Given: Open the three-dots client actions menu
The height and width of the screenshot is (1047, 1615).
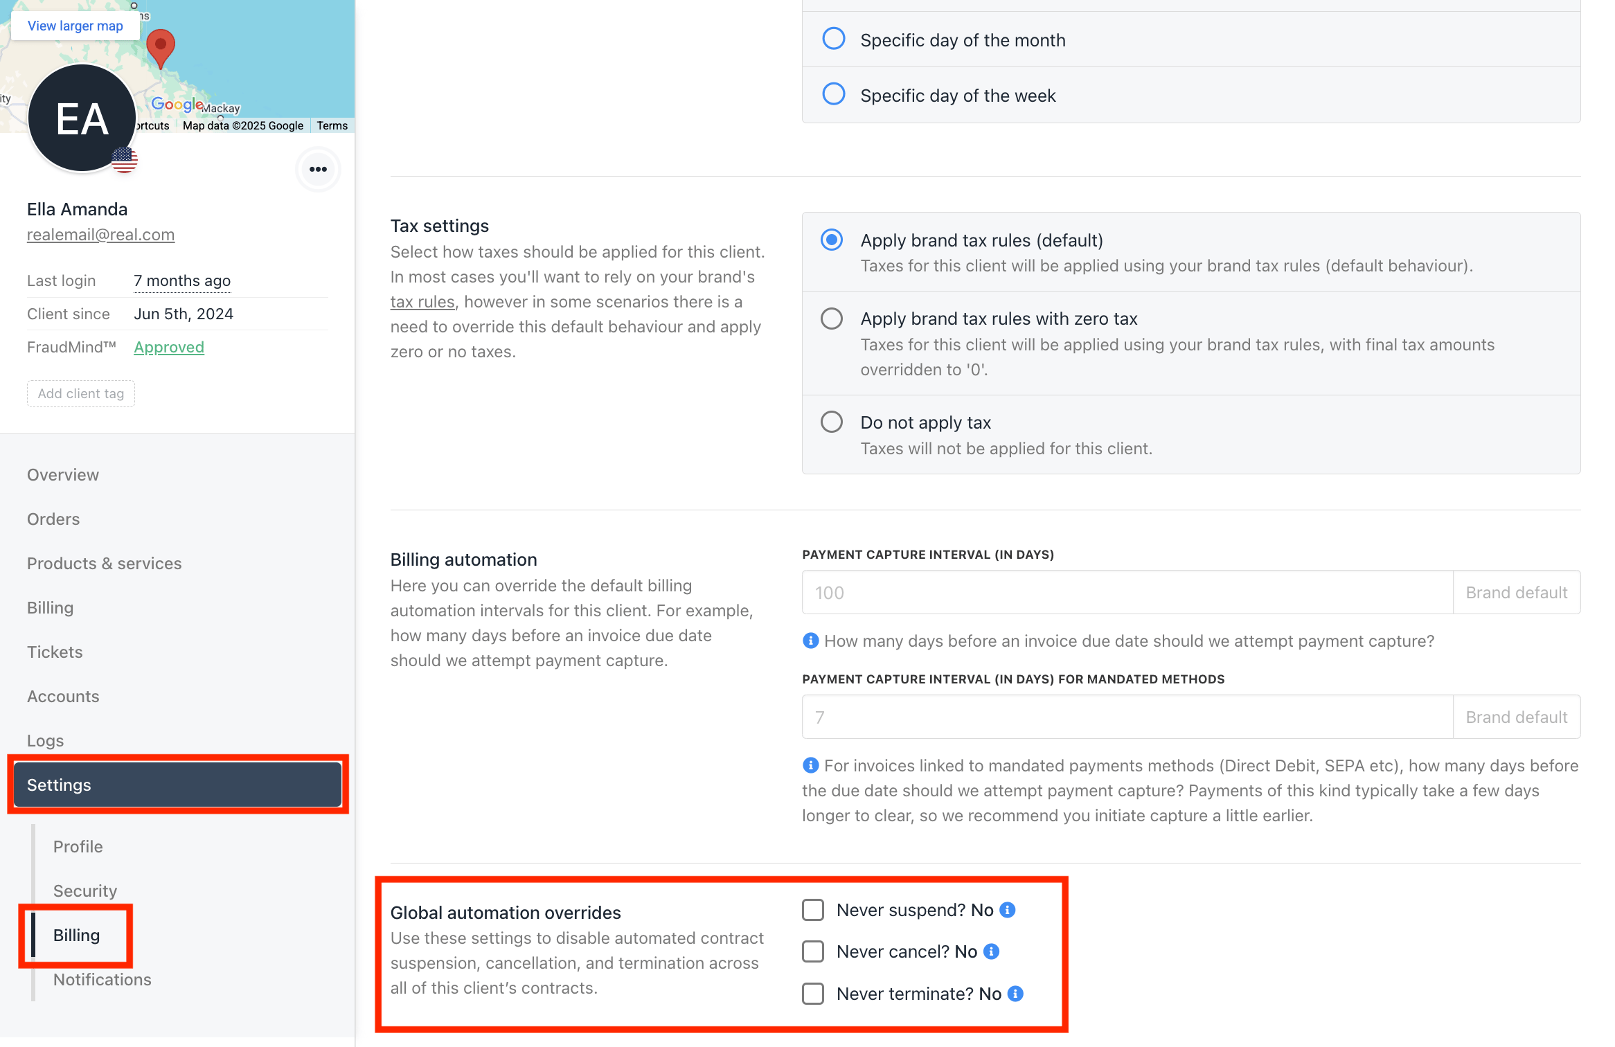Looking at the screenshot, I should pos(318,169).
